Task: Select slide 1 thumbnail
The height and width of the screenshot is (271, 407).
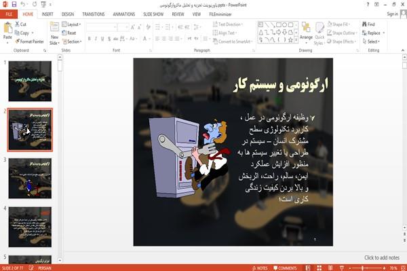Action: coord(30,81)
